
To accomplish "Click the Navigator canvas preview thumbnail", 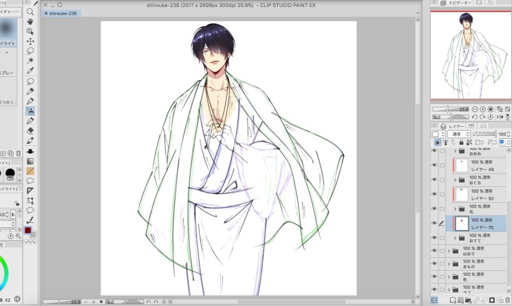I will [x=471, y=55].
